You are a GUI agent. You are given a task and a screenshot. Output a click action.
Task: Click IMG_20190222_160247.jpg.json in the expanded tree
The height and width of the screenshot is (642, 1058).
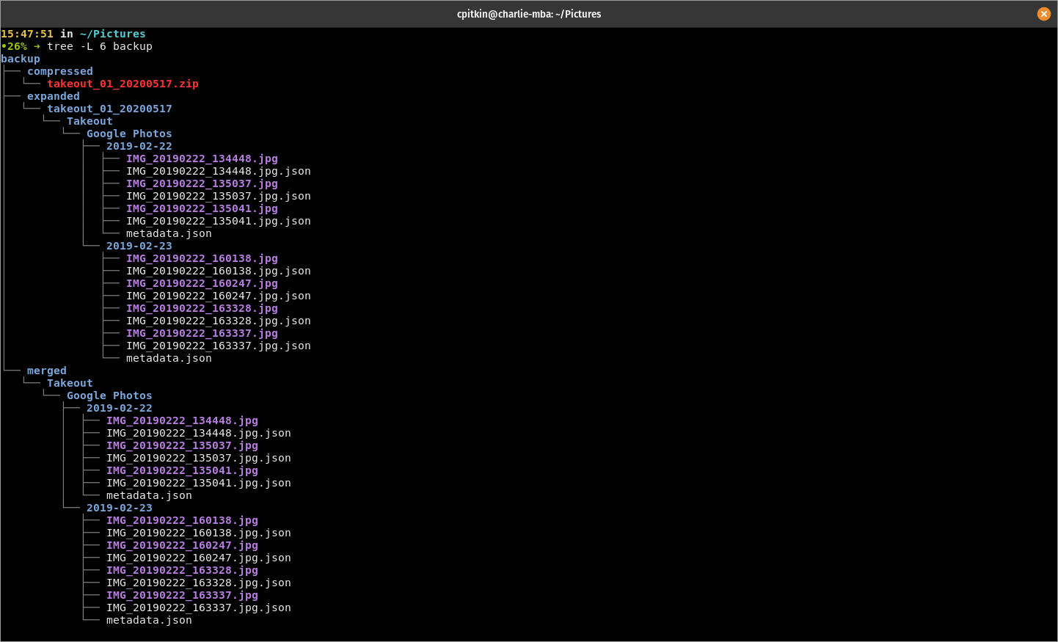[219, 296]
